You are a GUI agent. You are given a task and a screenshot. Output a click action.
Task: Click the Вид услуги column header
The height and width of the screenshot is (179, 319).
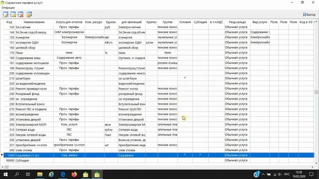coord(260,22)
